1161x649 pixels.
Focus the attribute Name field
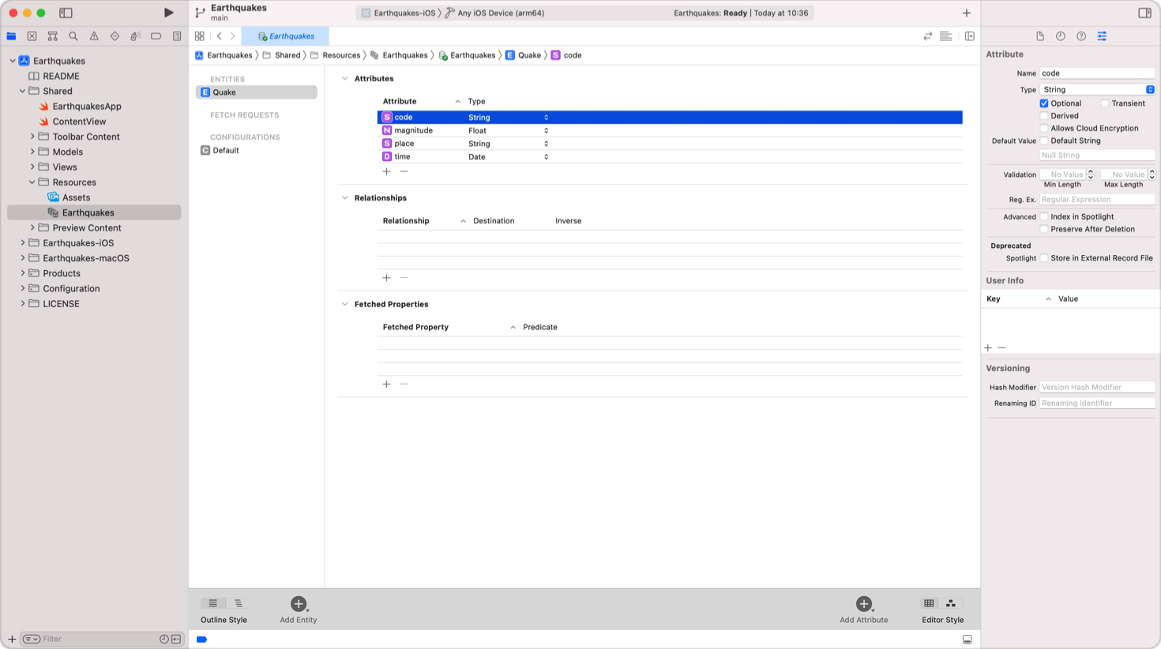click(x=1097, y=73)
